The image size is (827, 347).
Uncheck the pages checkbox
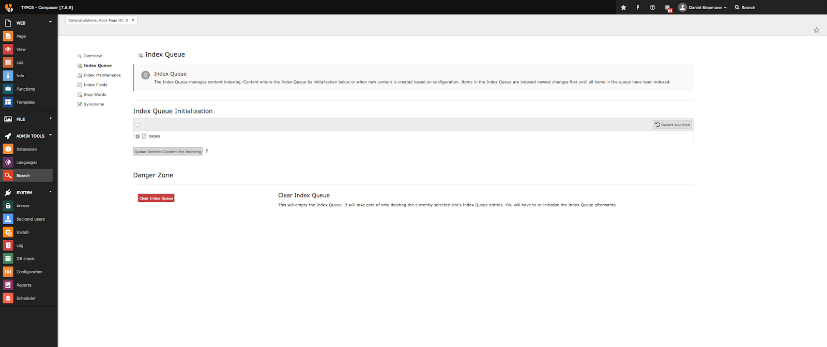[x=137, y=136]
